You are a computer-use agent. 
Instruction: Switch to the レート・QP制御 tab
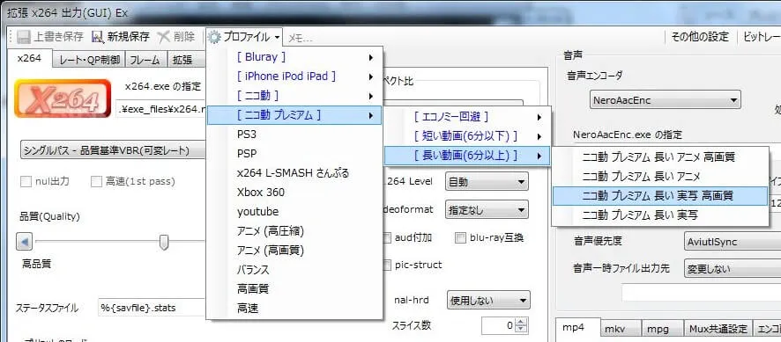pyautogui.click(x=90, y=60)
